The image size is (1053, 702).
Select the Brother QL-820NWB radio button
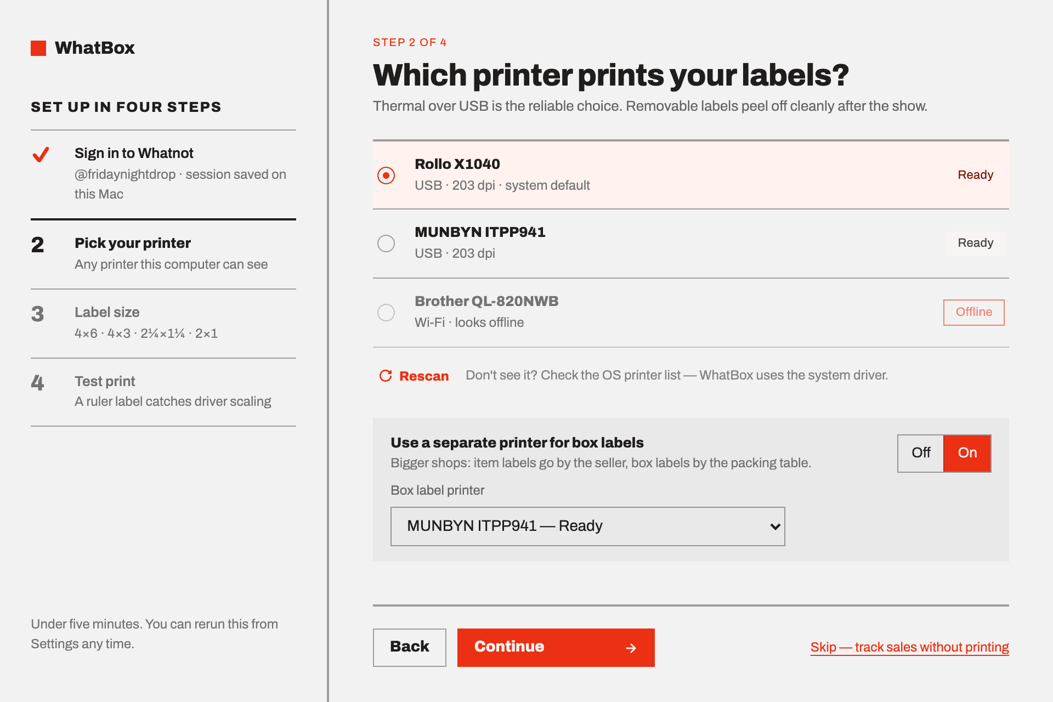pos(386,313)
